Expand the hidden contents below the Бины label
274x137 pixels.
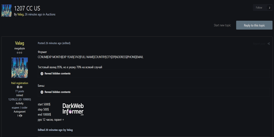click(57, 92)
